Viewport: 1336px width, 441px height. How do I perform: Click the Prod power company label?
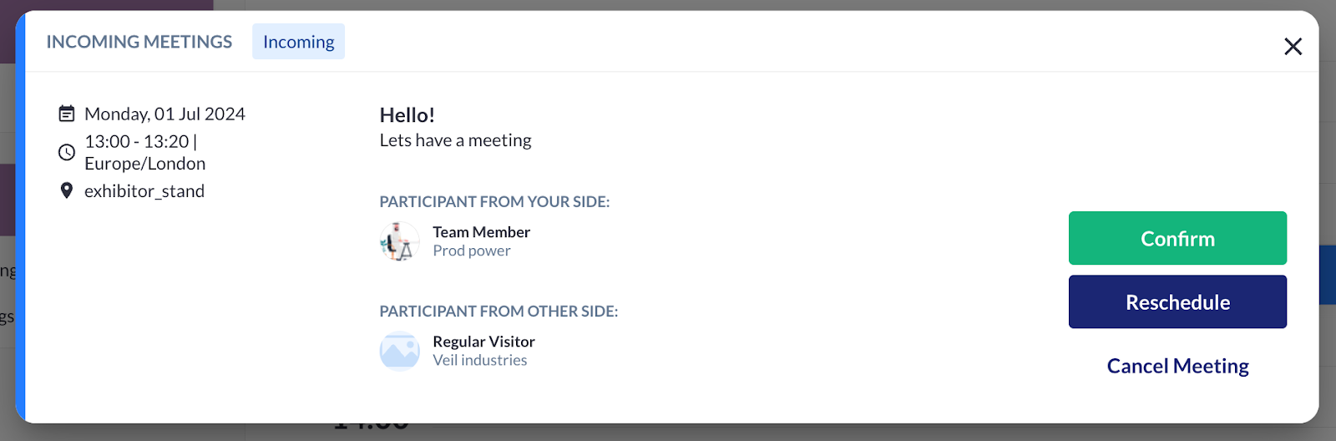tap(472, 251)
